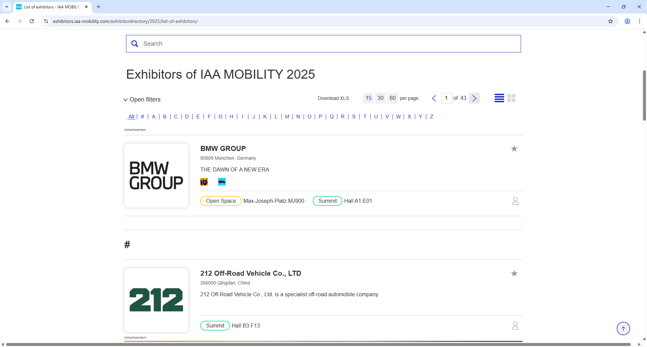Screen dimensions: 647x347
Task: Star 212 Off-Road Vehicle as favorite
Action: pyautogui.click(x=514, y=273)
